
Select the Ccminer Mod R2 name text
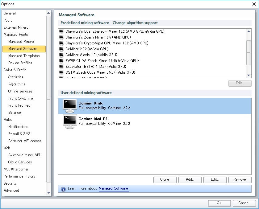93,119
